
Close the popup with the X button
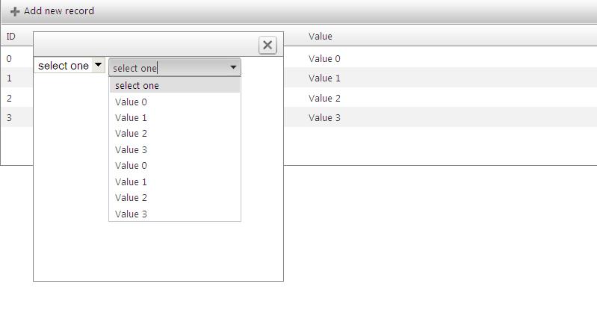coord(267,46)
